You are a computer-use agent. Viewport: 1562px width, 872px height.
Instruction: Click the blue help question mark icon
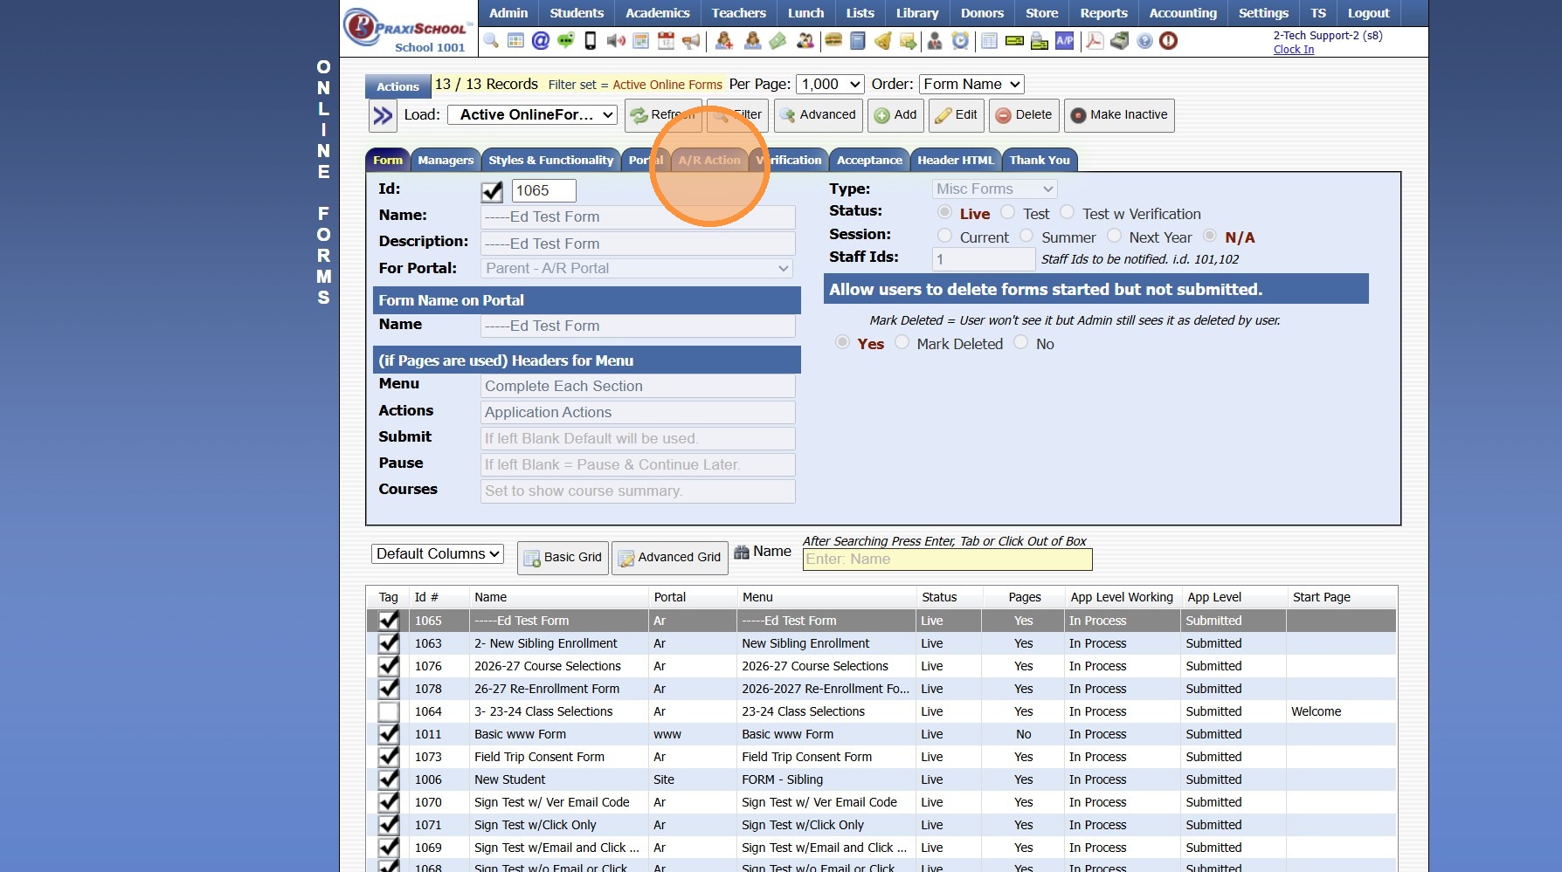(1144, 41)
